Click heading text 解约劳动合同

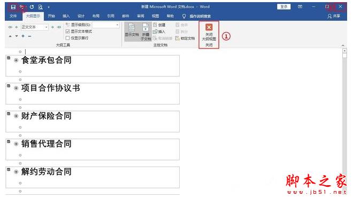[47, 172]
